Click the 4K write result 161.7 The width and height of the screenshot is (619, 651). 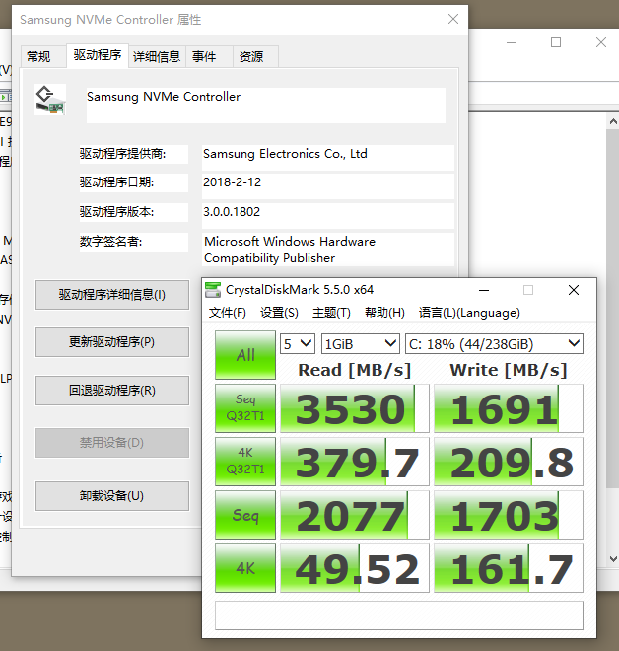509,568
